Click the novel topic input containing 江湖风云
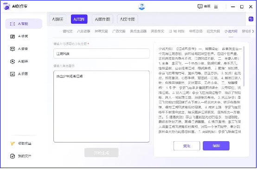The width and height of the screenshot is (257, 169). (102, 53)
